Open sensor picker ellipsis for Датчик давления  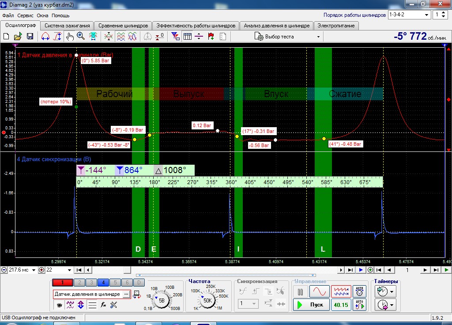(126, 294)
